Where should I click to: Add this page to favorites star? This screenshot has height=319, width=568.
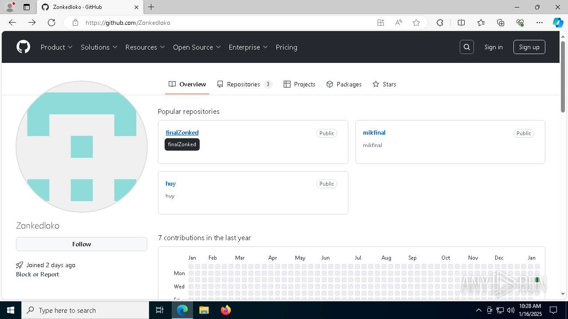pos(416,23)
